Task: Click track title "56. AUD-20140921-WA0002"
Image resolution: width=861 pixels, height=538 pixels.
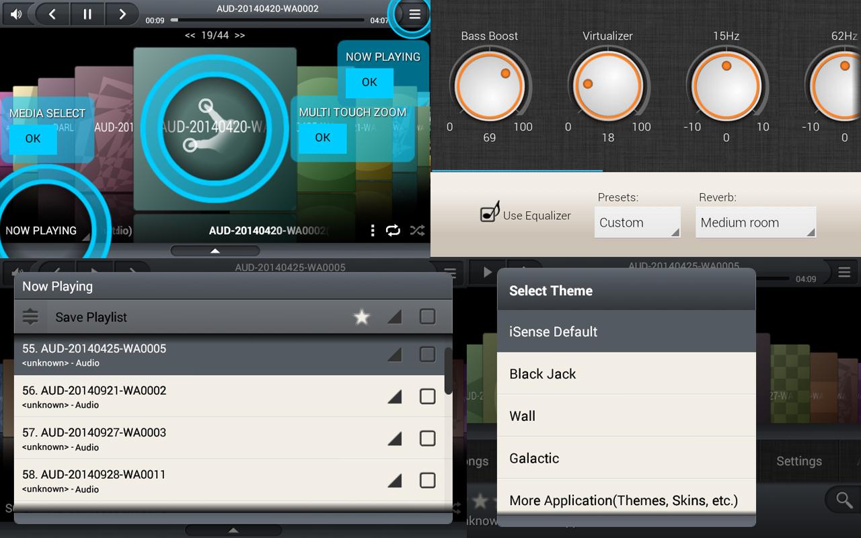Action: [x=94, y=391]
